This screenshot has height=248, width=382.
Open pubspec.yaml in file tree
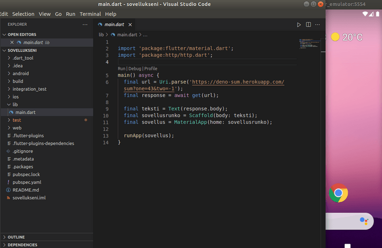27,182
